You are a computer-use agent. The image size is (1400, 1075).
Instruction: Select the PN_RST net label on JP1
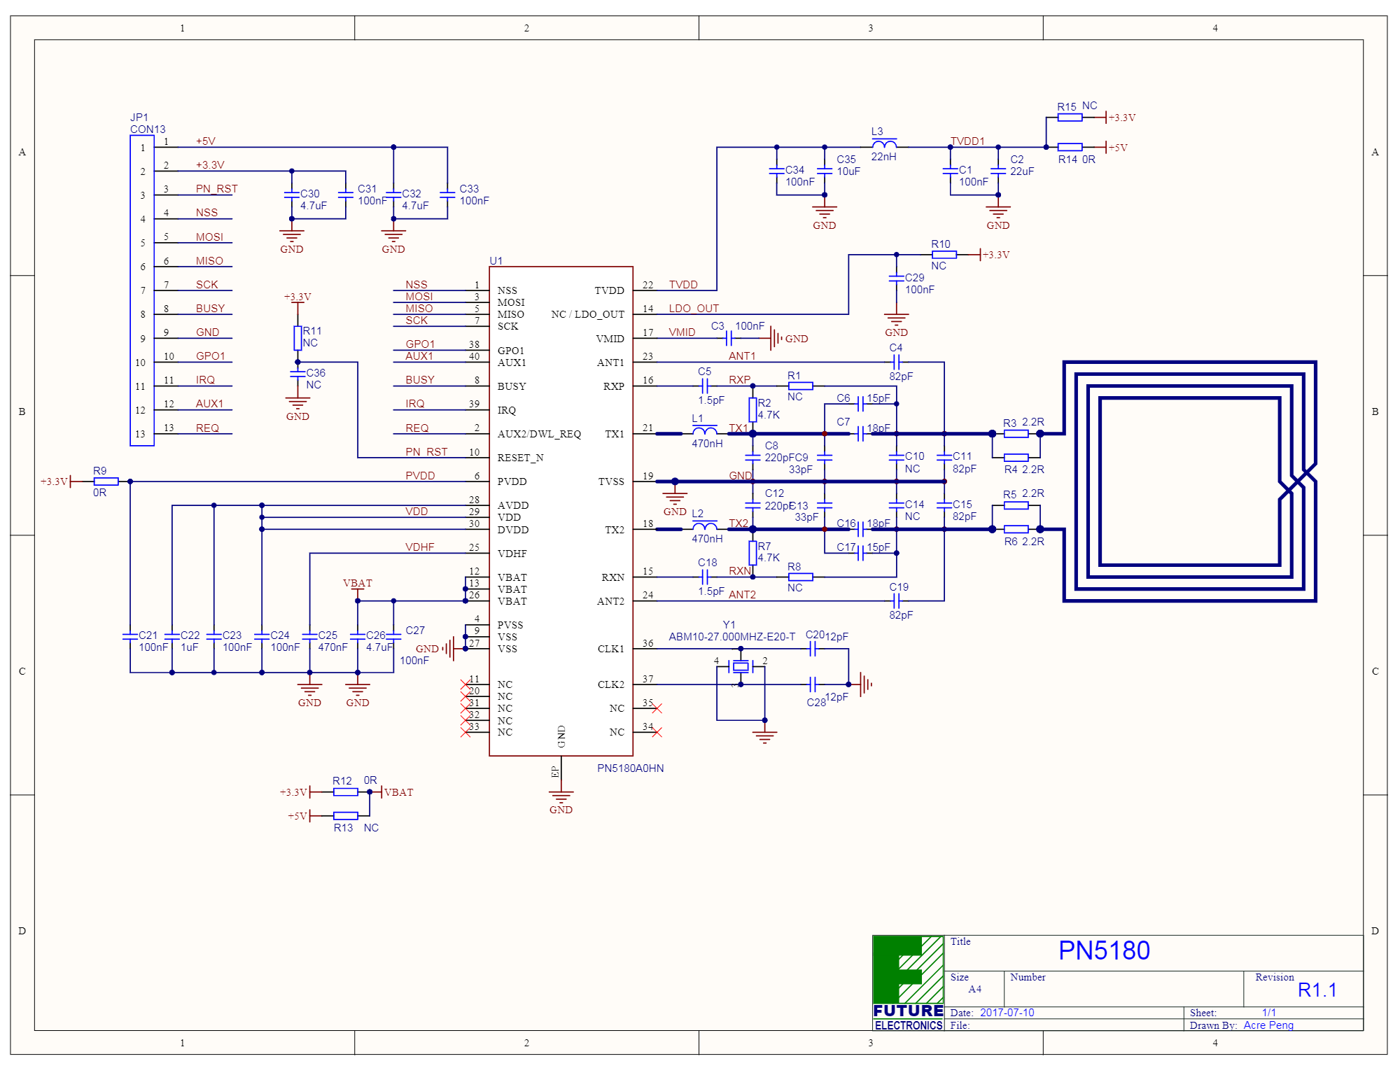[x=216, y=189]
